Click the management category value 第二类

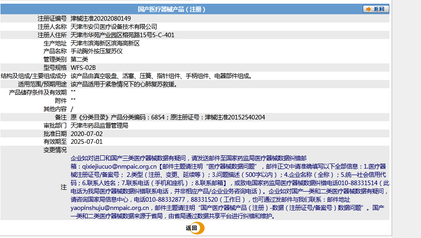click(x=79, y=60)
